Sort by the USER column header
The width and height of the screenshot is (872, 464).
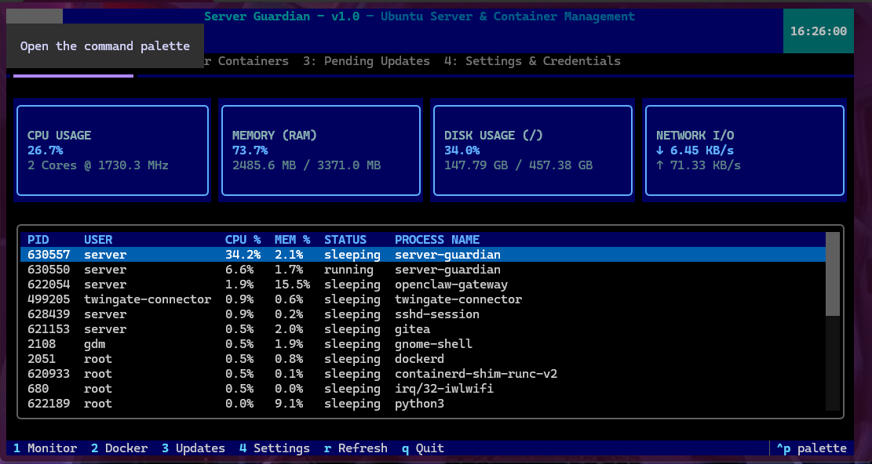(98, 240)
